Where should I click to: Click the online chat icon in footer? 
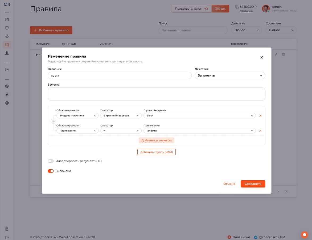(229, 237)
